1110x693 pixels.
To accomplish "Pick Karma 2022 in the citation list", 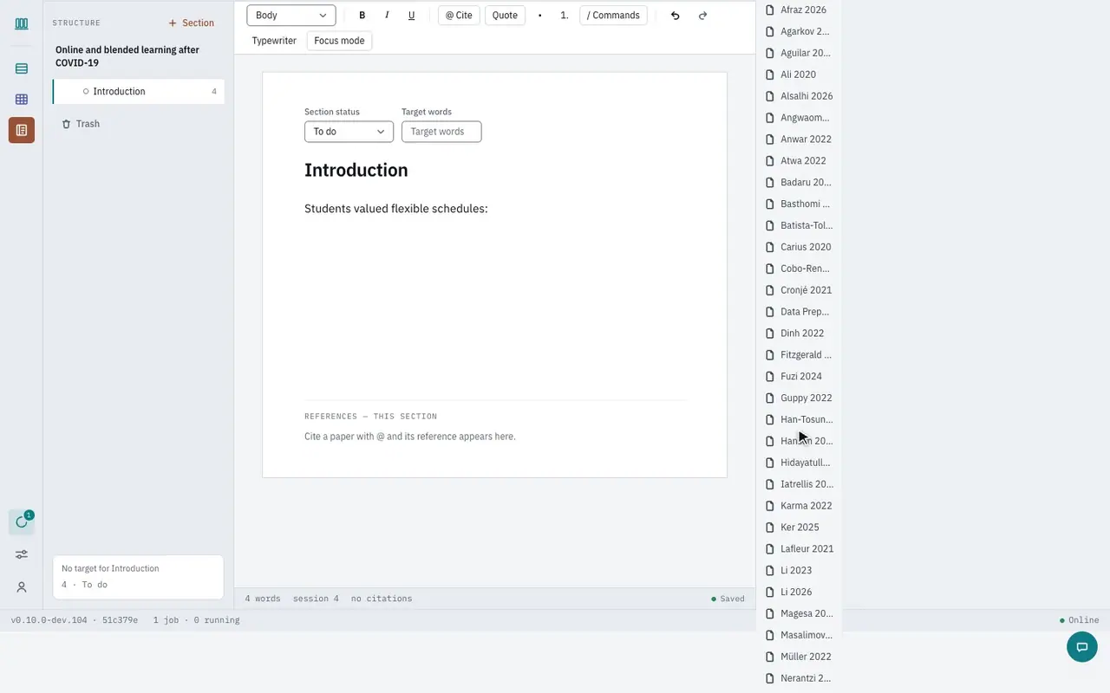I will pyautogui.click(x=799, y=506).
